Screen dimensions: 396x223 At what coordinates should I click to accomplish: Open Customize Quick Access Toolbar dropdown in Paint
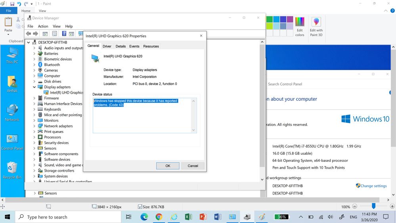point(32,4)
